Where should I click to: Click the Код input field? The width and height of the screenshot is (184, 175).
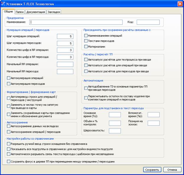pyautogui.click(x=148, y=22)
